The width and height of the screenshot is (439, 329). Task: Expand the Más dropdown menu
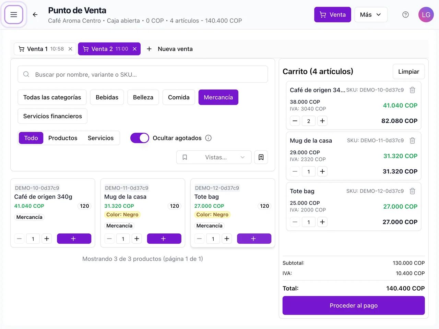tap(371, 15)
